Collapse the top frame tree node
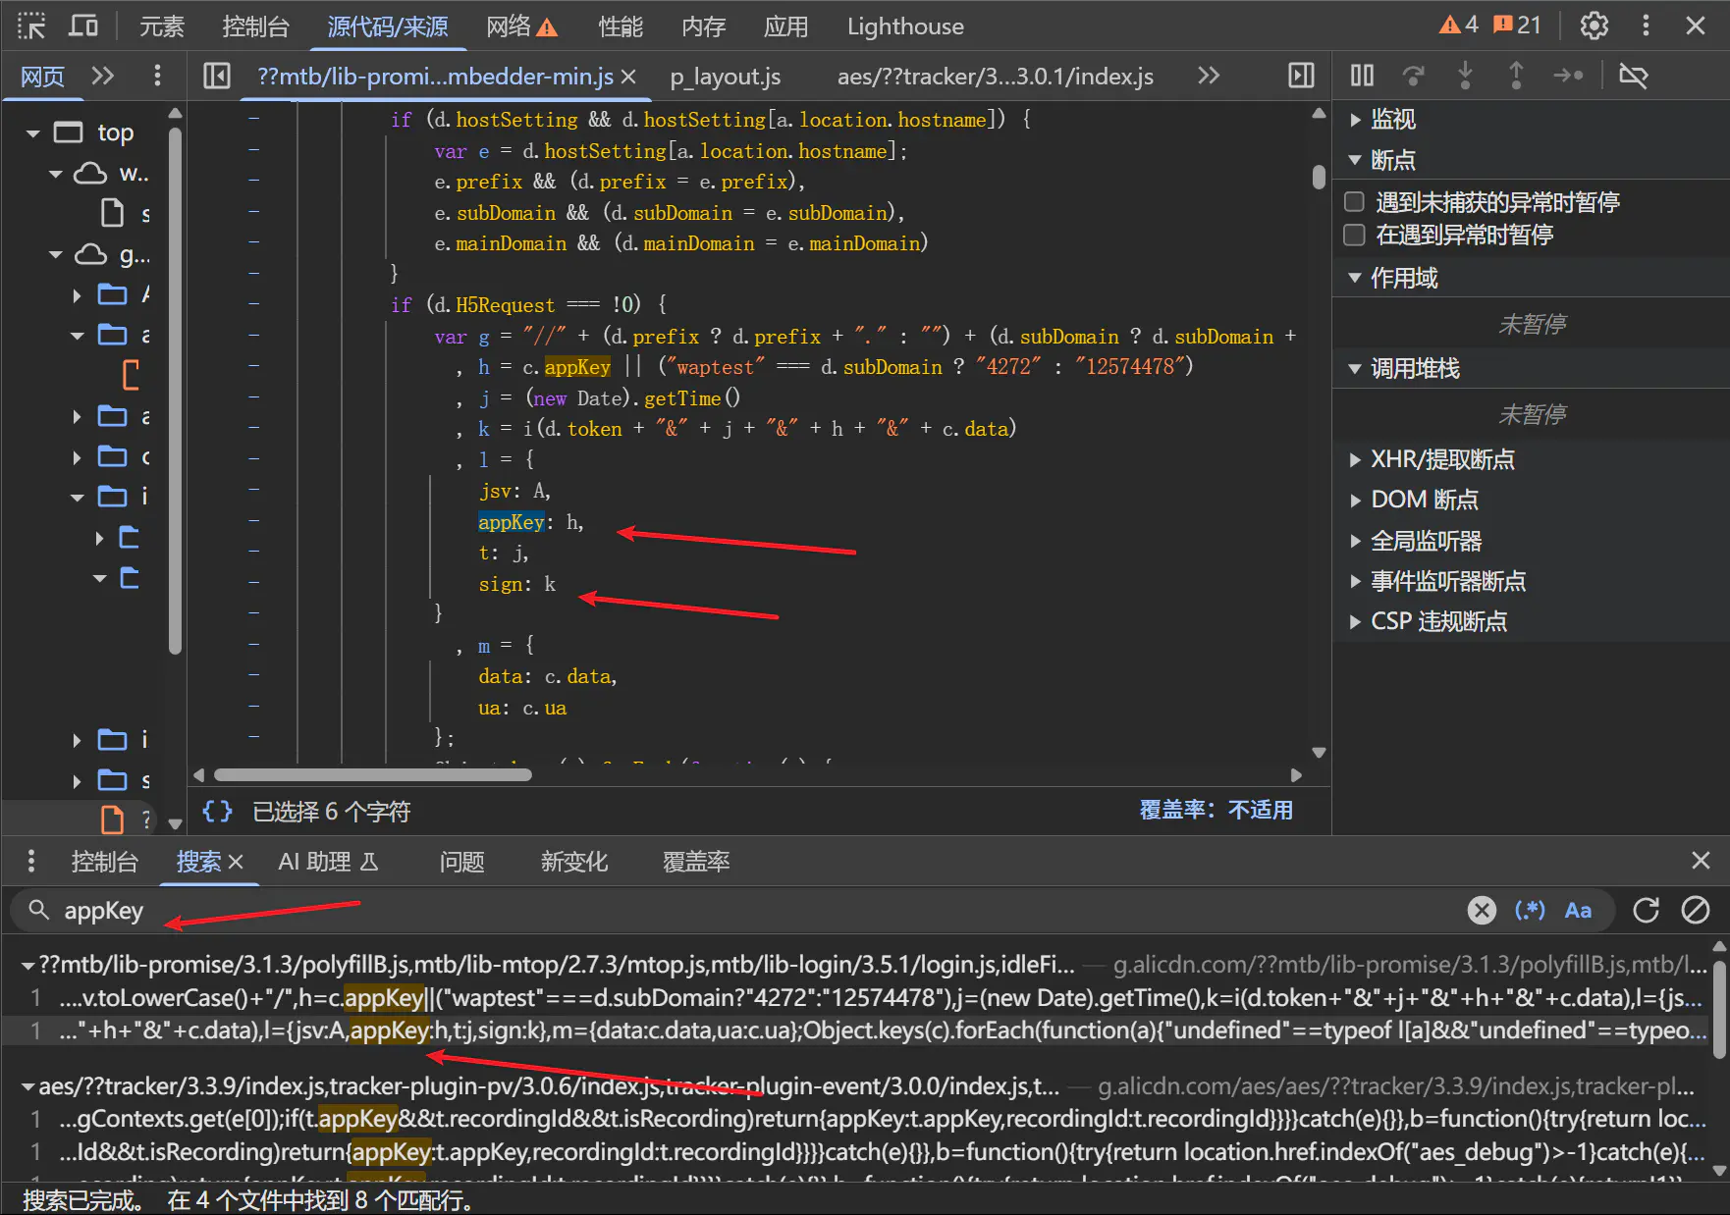1730x1215 pixels. pyautogui.click(x=33, y=132)
